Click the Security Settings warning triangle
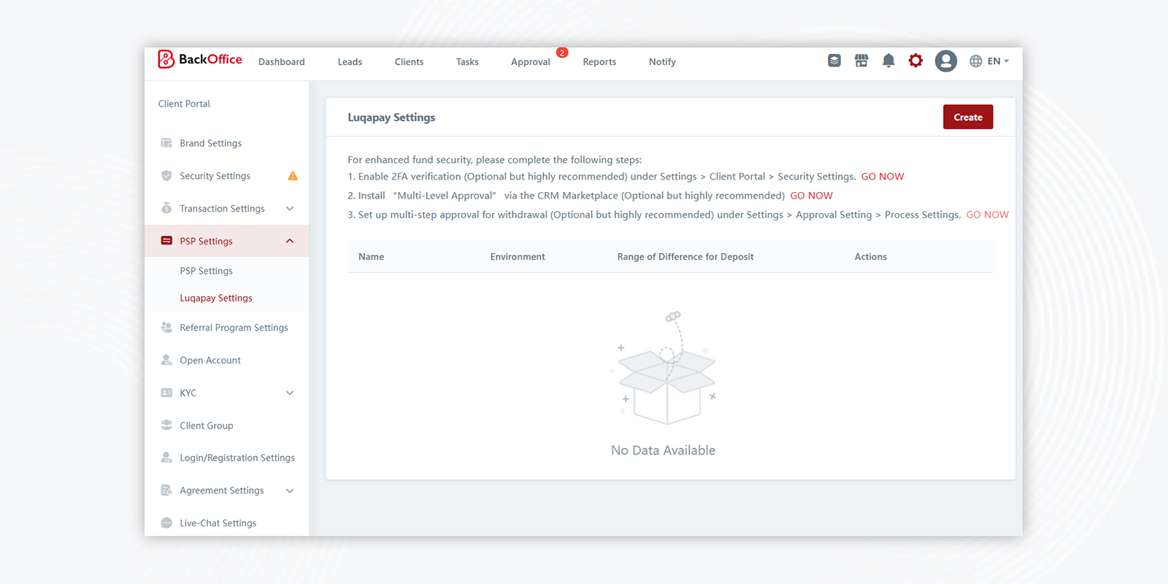The height and width of the screenshot is (584, 1168). click(293, 176)
